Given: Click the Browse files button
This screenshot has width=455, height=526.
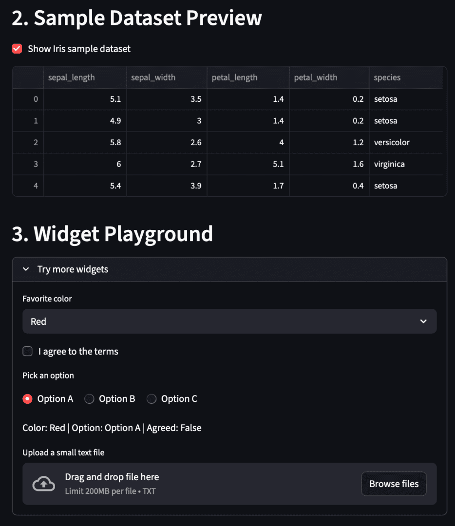Looking at the screenshot, I should (x=394, y=484).
